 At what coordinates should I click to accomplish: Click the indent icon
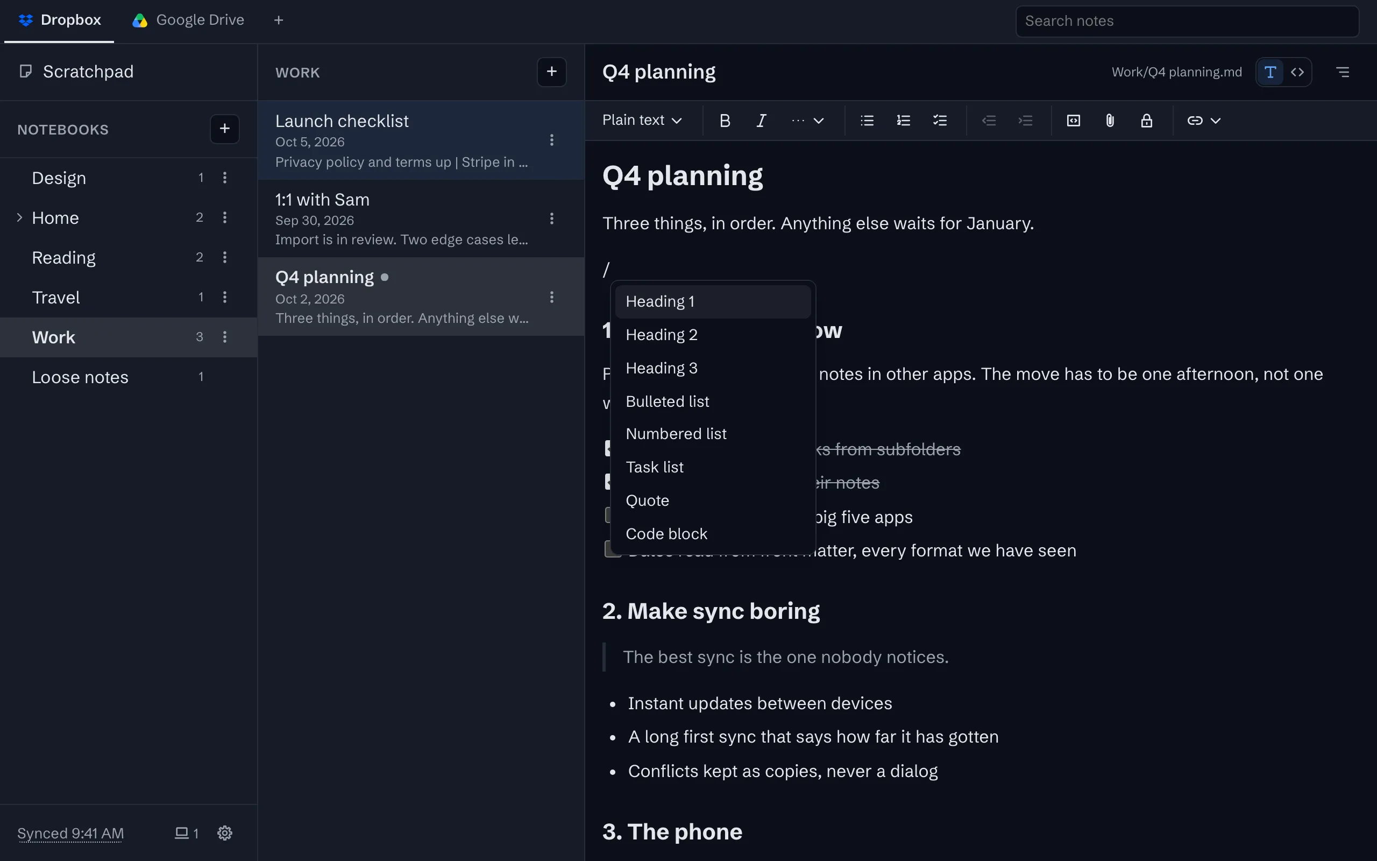(x=1025, y=121)
